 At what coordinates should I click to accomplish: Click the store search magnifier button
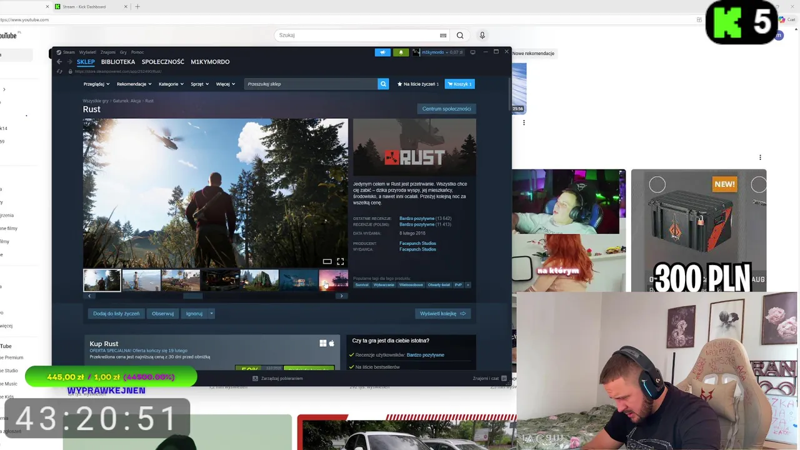pyautogui.click(x=383, y=84)
